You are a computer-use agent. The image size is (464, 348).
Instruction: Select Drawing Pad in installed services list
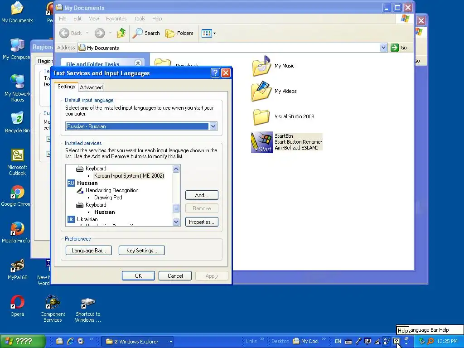coord(108,198)
